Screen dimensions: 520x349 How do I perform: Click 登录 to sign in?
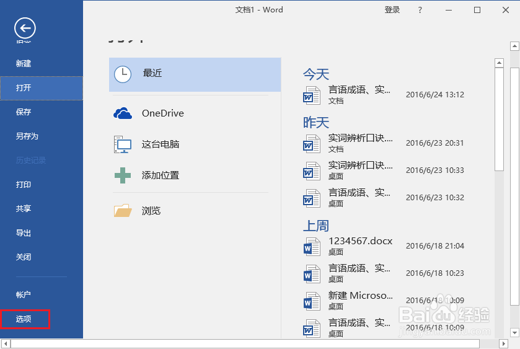pos(392,10)
